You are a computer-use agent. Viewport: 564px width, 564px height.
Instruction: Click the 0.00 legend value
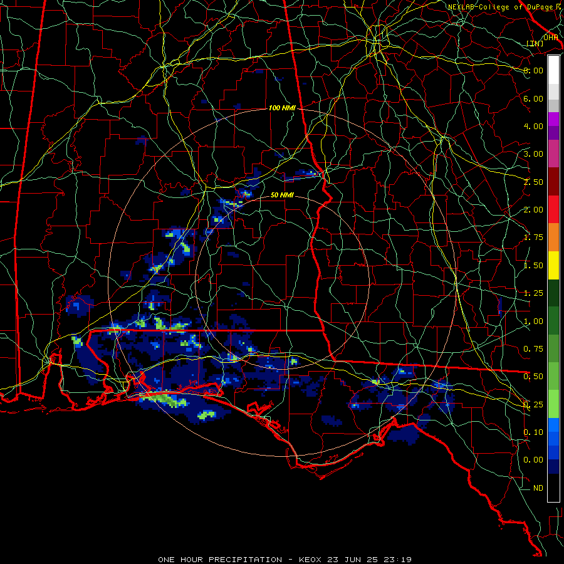[x=533, y=460]
